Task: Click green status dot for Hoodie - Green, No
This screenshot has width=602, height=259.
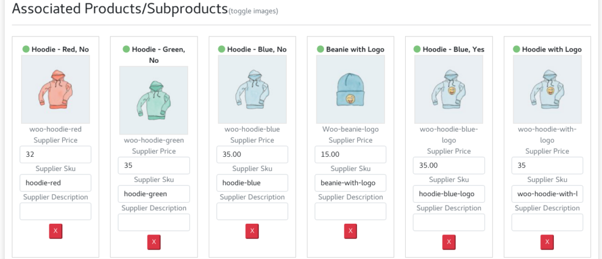Action: (126, 49)
